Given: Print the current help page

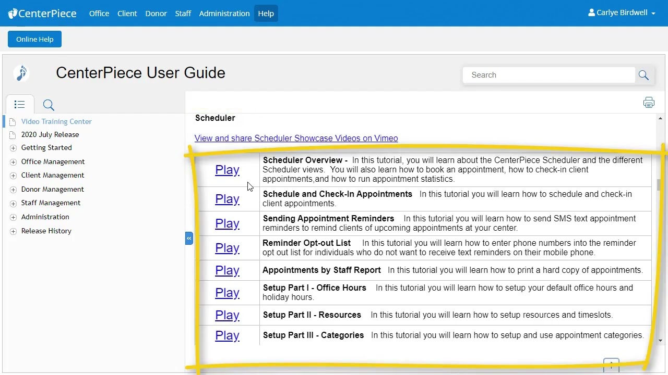Looking at the screenshot, I should pyautogui.click(x=649, y=103).
